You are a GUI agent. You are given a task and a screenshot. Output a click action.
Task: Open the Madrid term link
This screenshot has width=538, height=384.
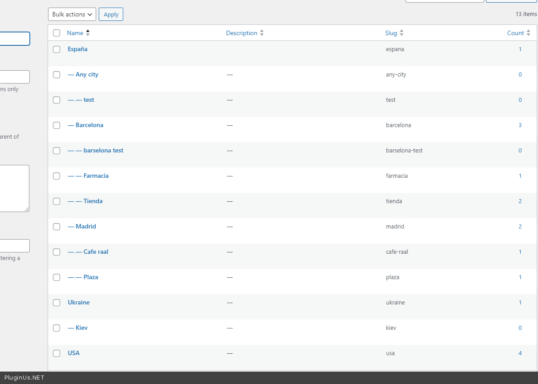[85, 226]
